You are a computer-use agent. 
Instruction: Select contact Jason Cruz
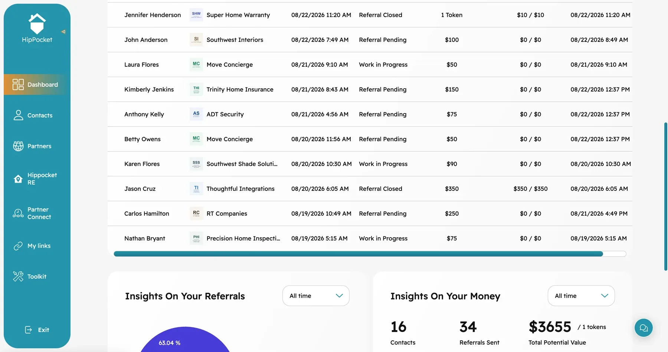pyautogui.click(x=140, y=189)
